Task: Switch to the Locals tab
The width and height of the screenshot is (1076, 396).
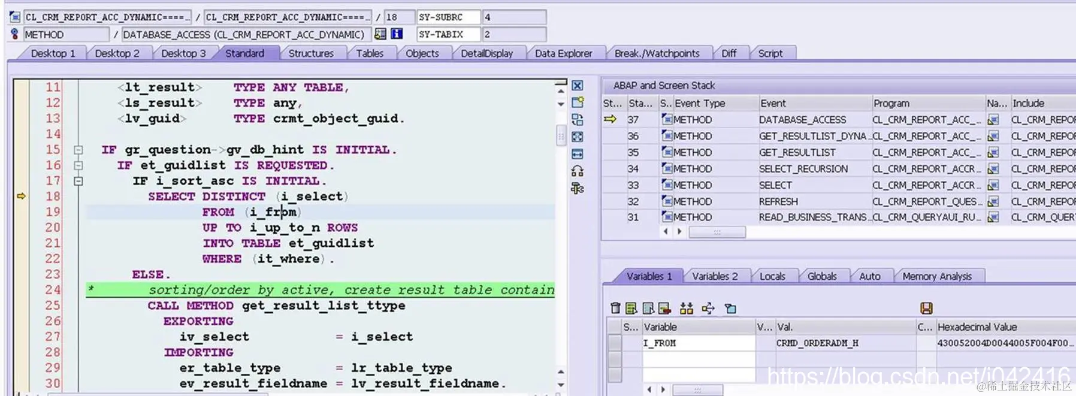Action: coord(772,276)
